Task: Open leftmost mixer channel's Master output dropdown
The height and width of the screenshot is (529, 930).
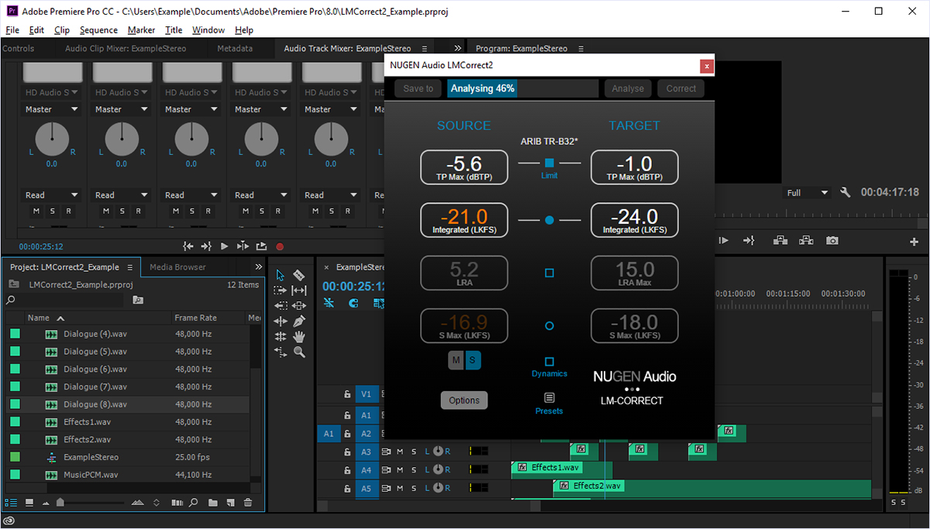Action: [52, 109]
